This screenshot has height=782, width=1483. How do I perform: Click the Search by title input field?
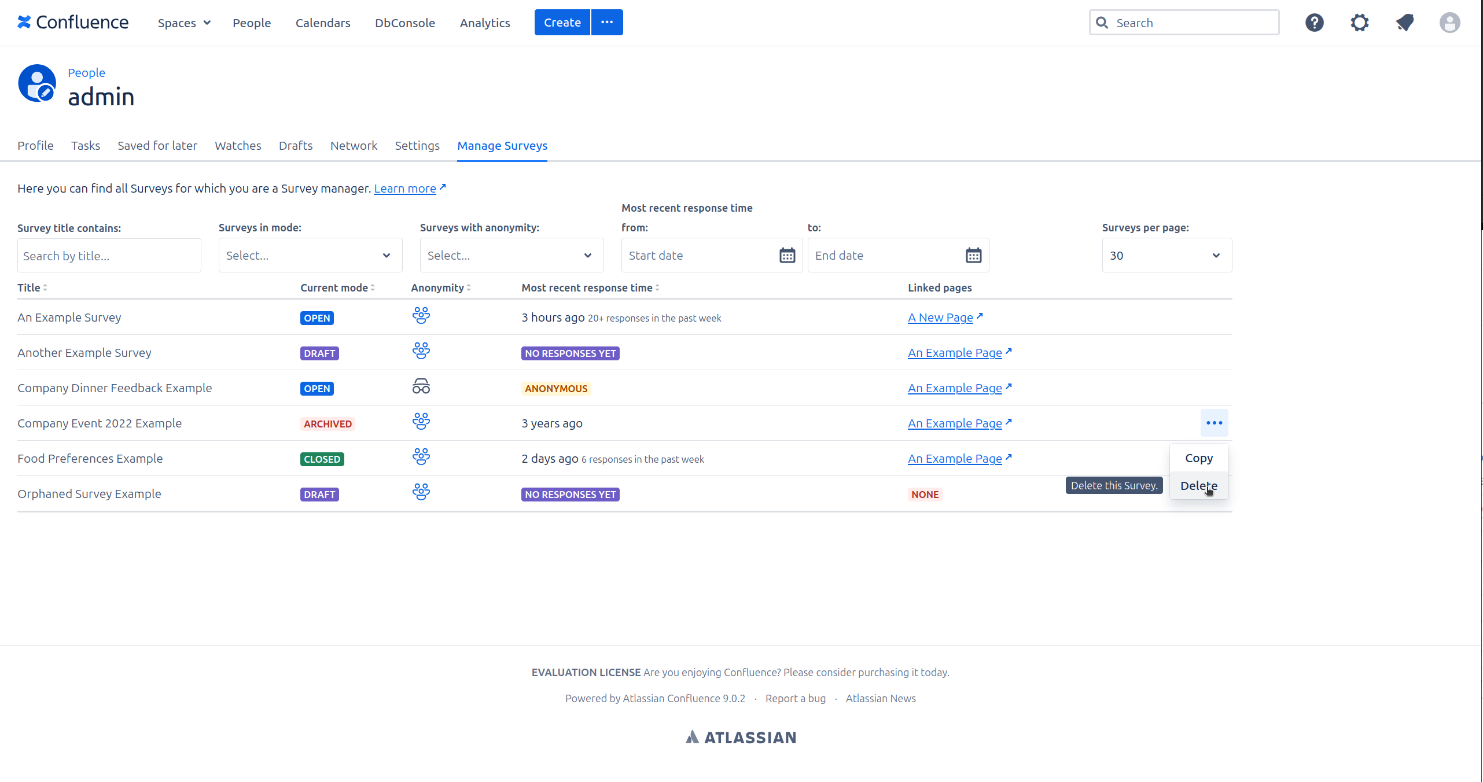109,256
